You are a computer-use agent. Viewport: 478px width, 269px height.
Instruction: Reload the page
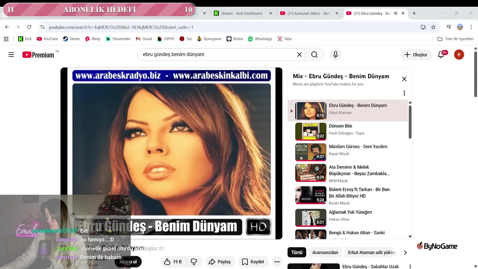[x=29, y=27]
